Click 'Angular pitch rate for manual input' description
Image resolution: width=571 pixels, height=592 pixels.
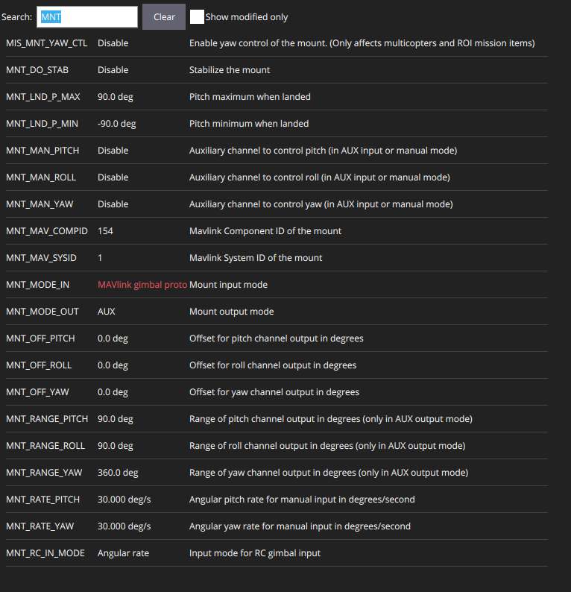[302, 499]
